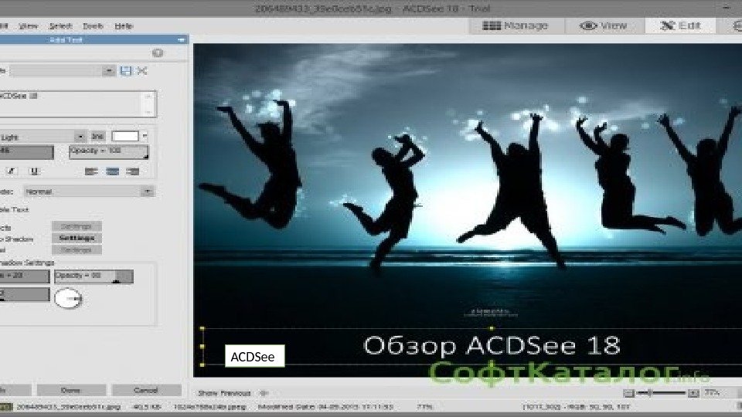Toggle underline text formatting
The image size is (742, 417).
[x=34, y=171]
